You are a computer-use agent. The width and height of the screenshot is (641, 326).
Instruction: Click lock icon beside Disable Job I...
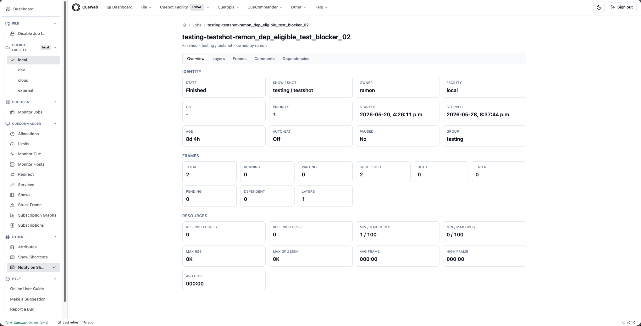coord(12,34)
